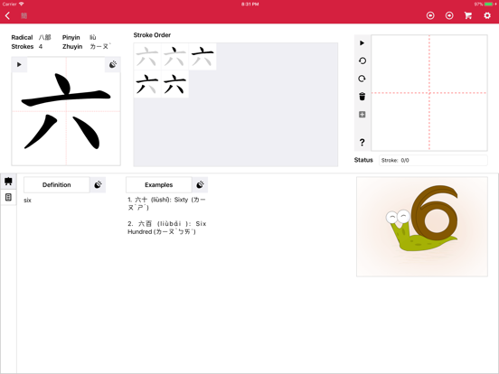
Task: Play the Examples audio
Action: (200, 185)
